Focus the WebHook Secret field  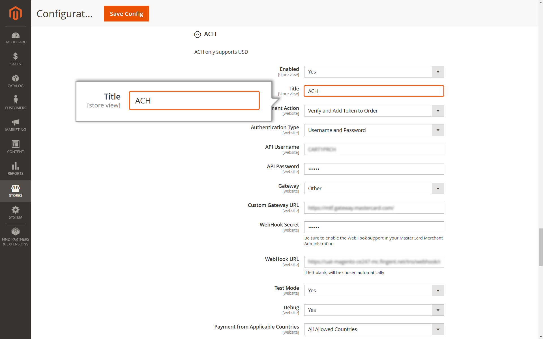tap(374, 227)
